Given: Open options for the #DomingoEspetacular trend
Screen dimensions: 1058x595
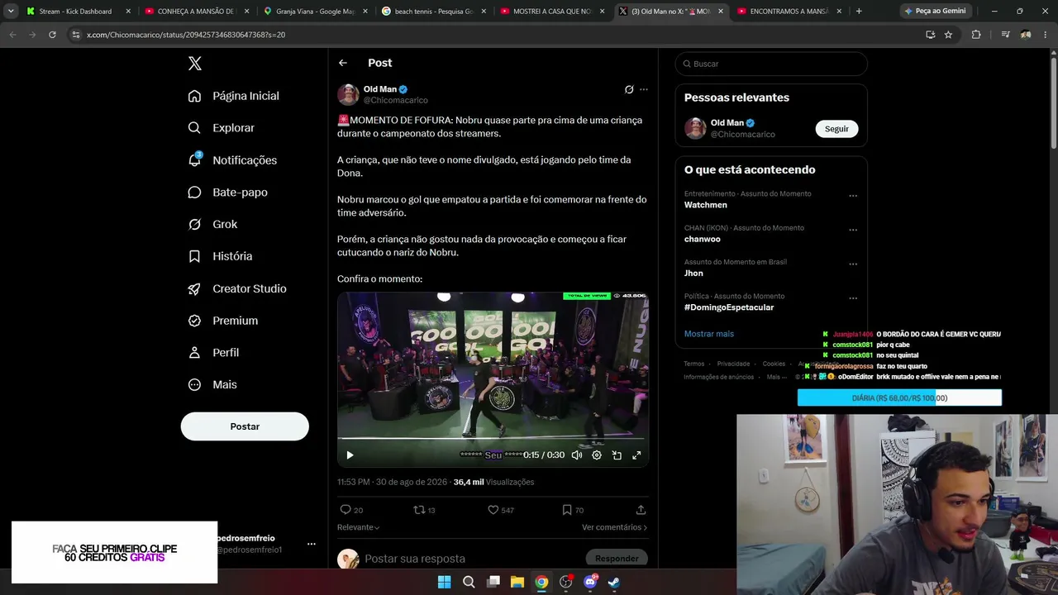Looking at the screenshot, I should click(853, 298).
